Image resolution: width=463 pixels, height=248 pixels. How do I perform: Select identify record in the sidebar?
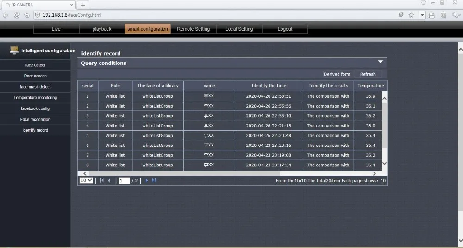pos(35,130)
